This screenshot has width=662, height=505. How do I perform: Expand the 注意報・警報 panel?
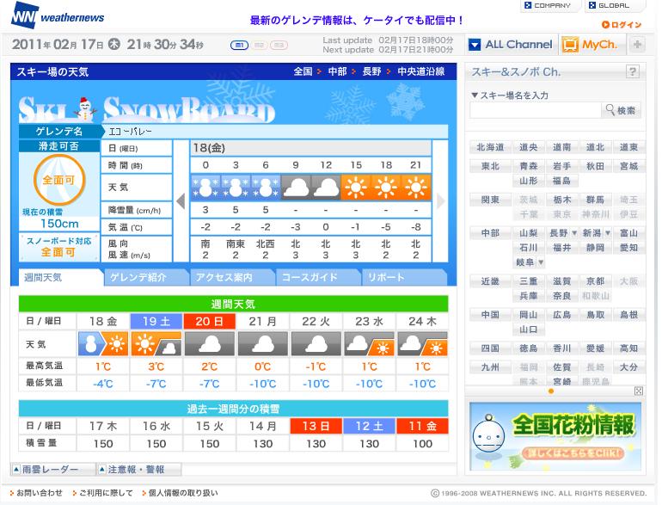coord(139,470)
